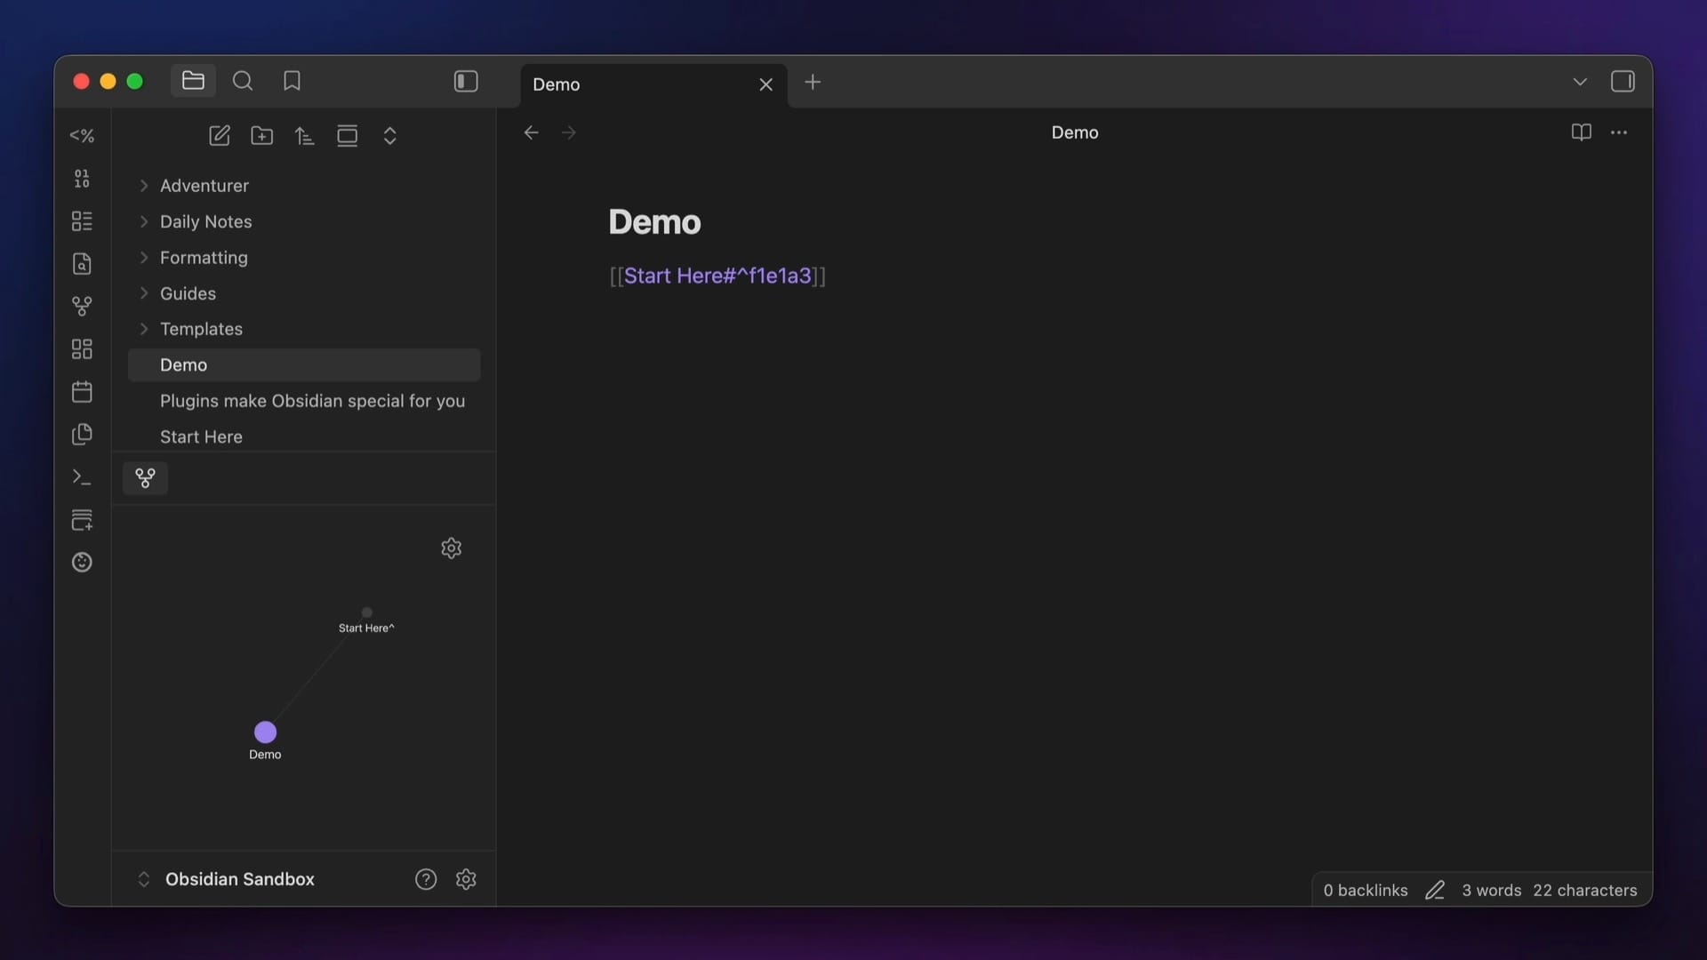Viewport: 1707px width, 960px height.
Task: Create new folder icon
Action: click(x=262, y=136)
